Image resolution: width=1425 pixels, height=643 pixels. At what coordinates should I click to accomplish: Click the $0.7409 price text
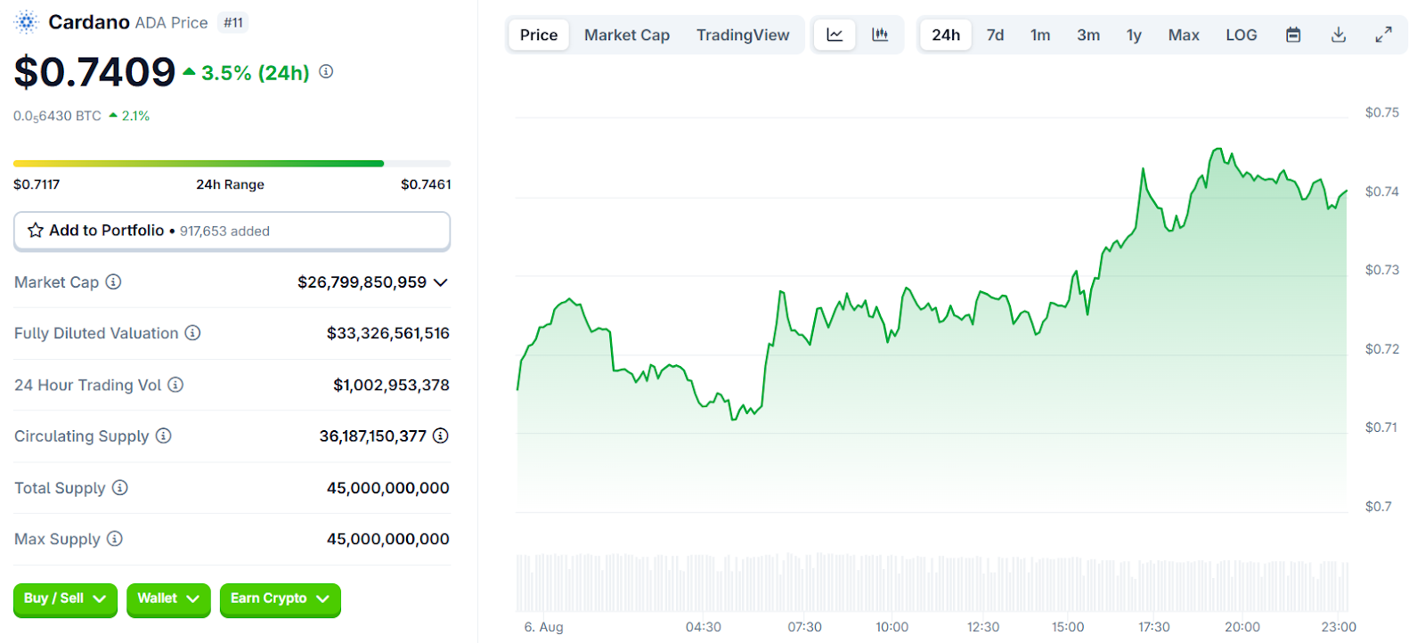coord(94,72)
